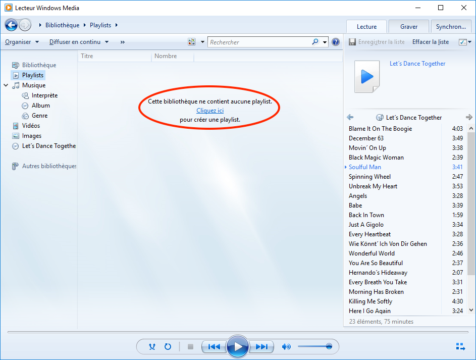Switch to the Graver tab

(x=408, y=27)
